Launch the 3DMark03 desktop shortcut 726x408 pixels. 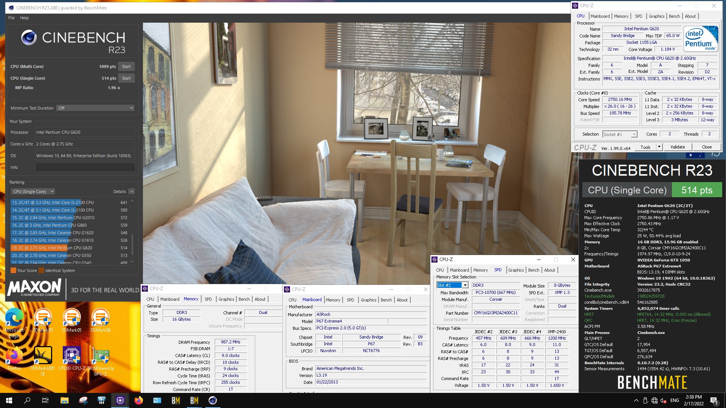coord(43,320)
